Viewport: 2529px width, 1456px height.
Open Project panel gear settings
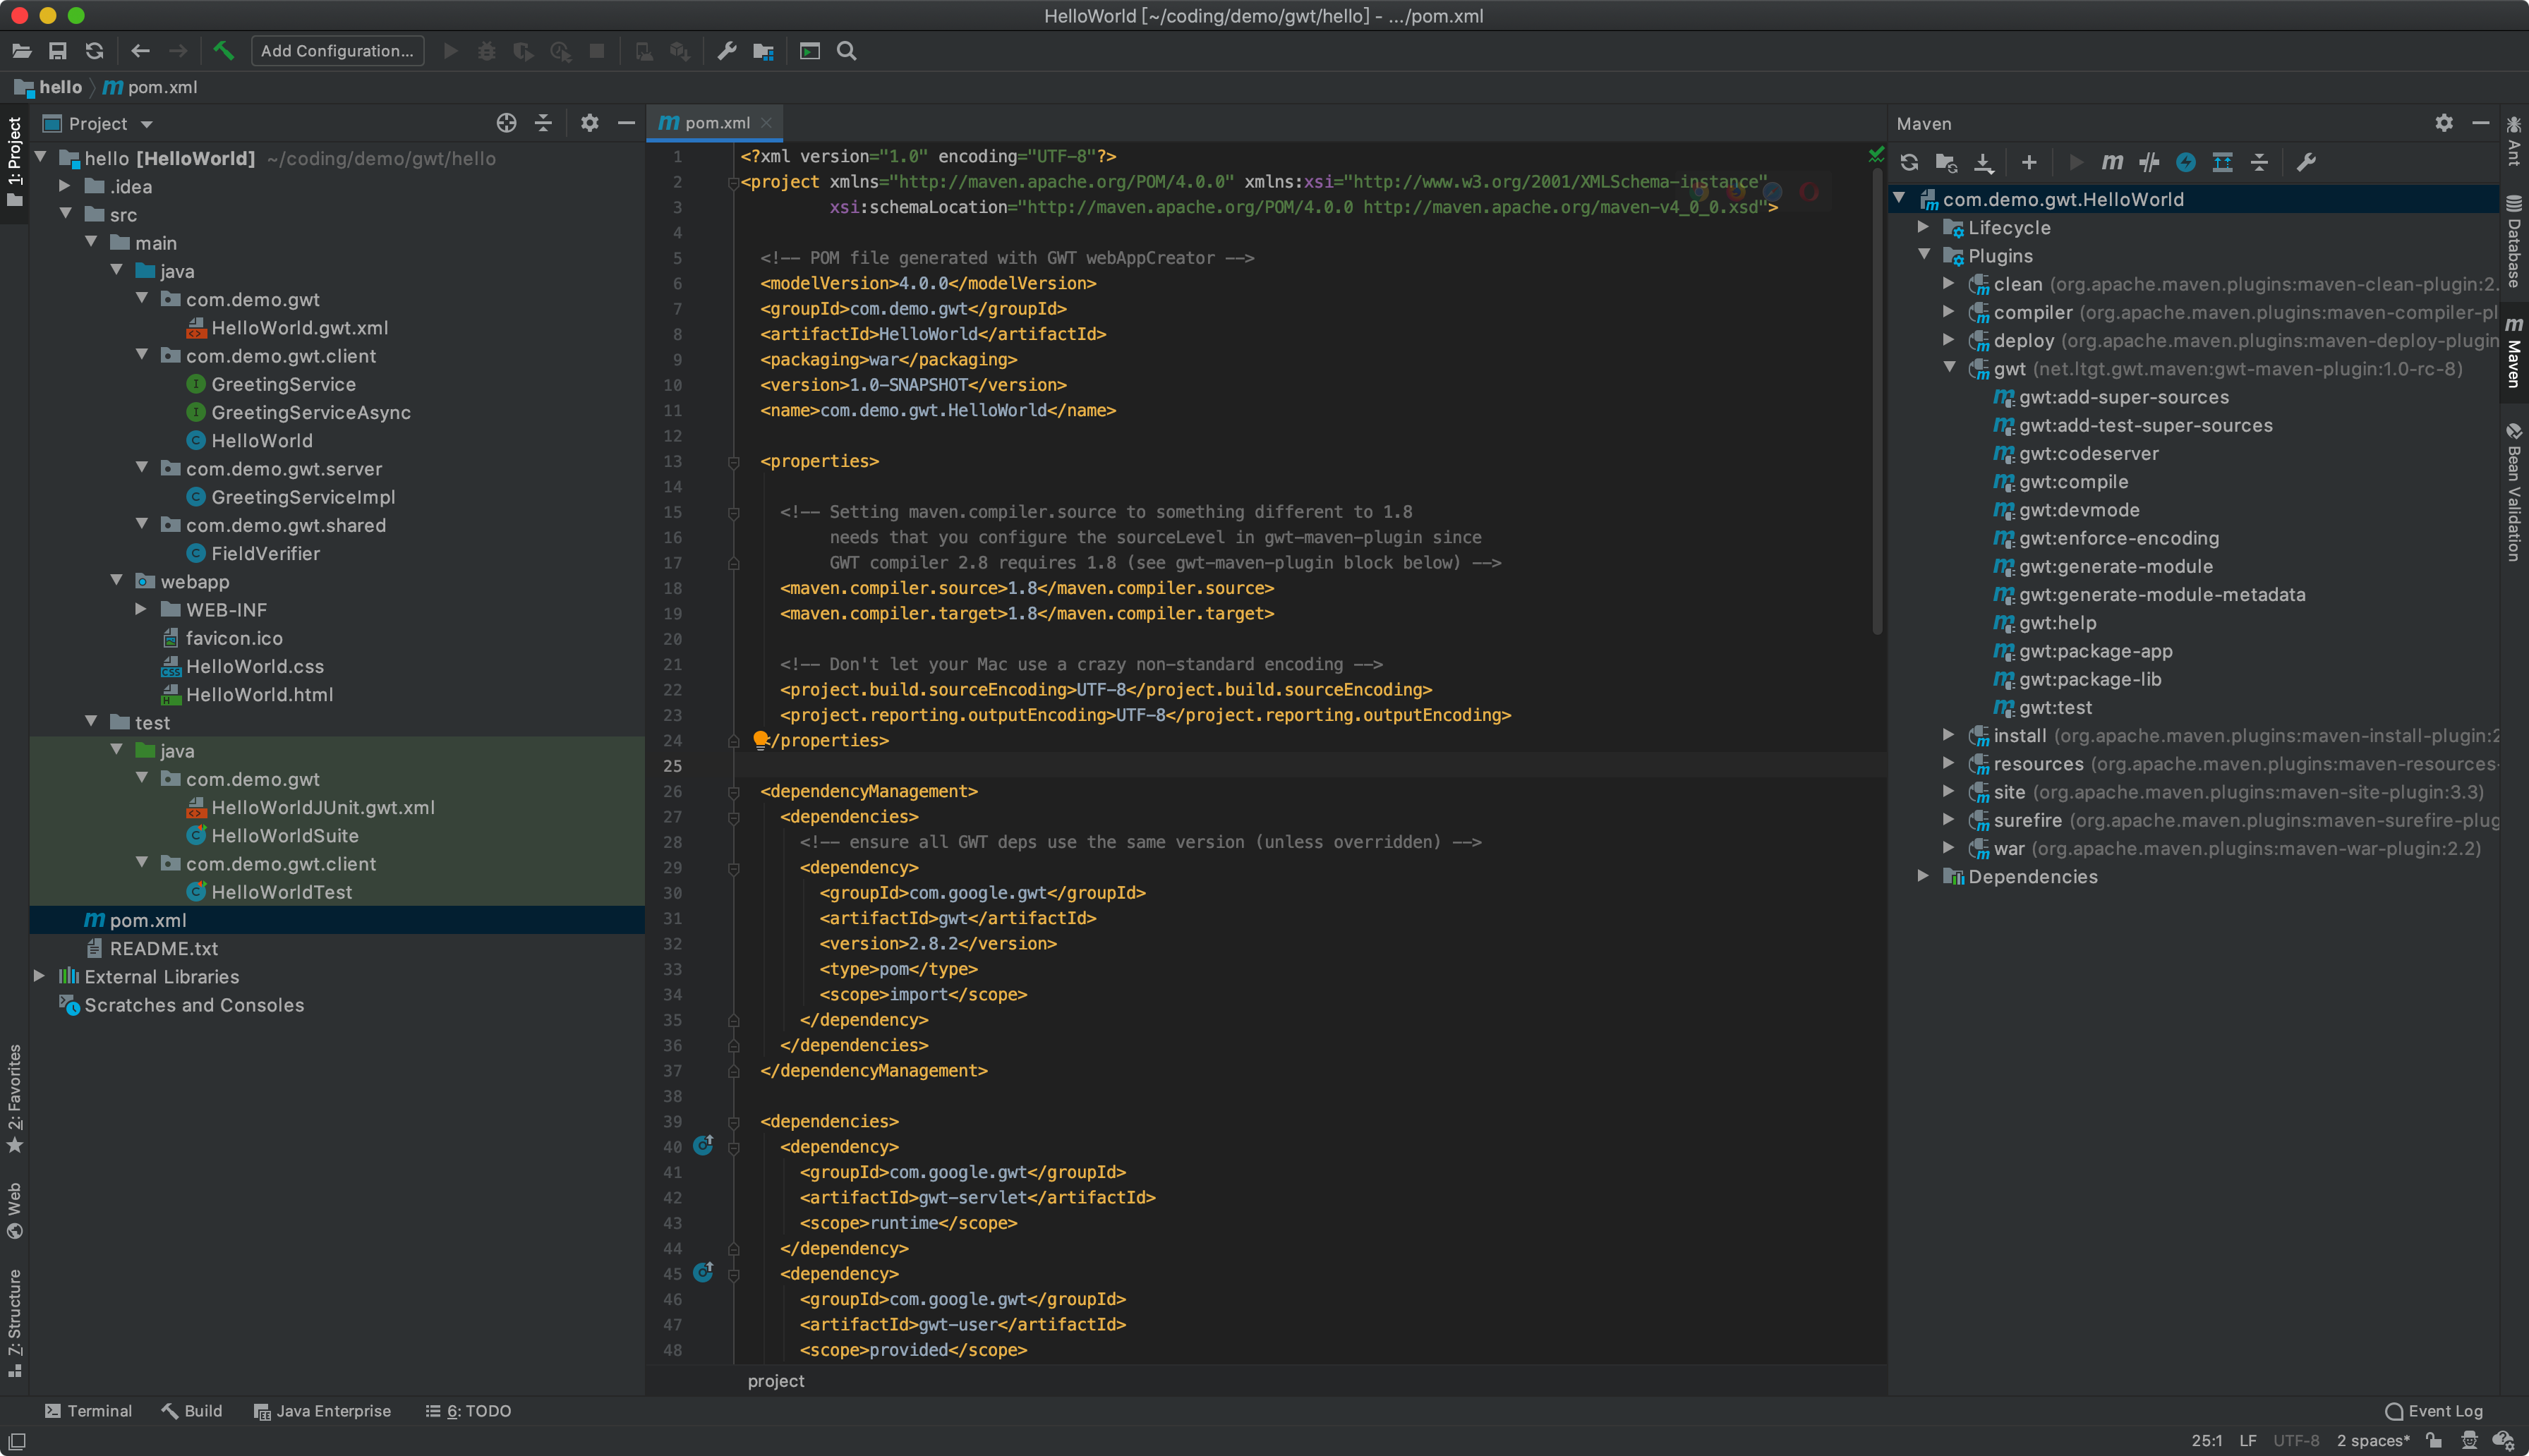pyautogui.click(x=590, y=123)
